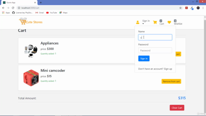Open the shopping cart icon

point(155,22)
